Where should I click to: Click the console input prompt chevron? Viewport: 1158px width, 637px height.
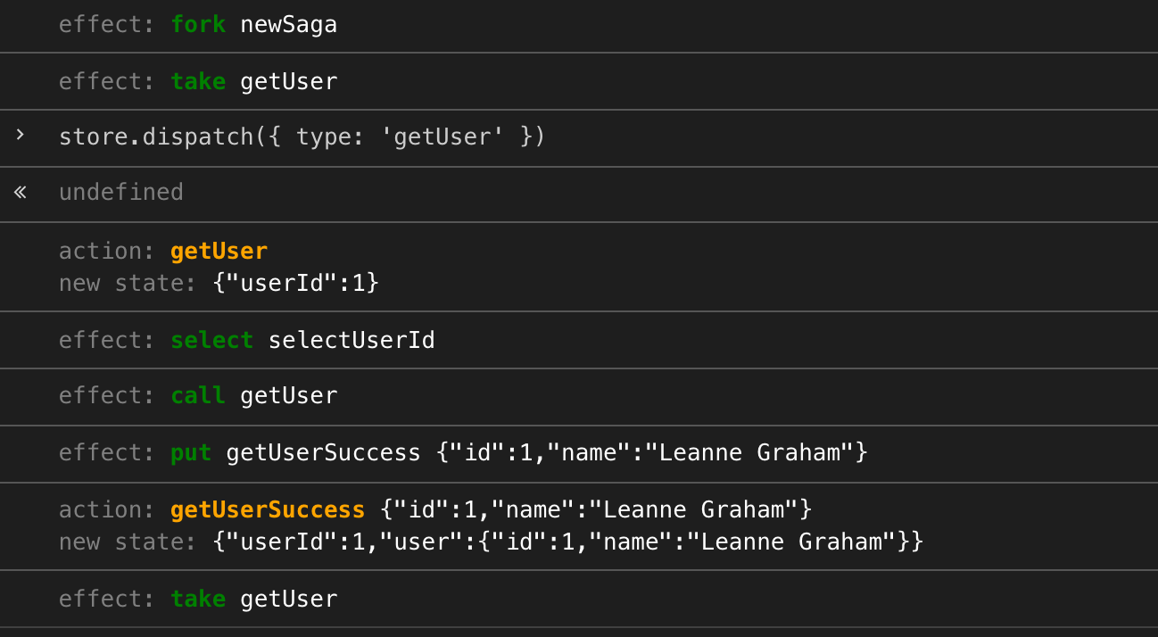[21, 136]
